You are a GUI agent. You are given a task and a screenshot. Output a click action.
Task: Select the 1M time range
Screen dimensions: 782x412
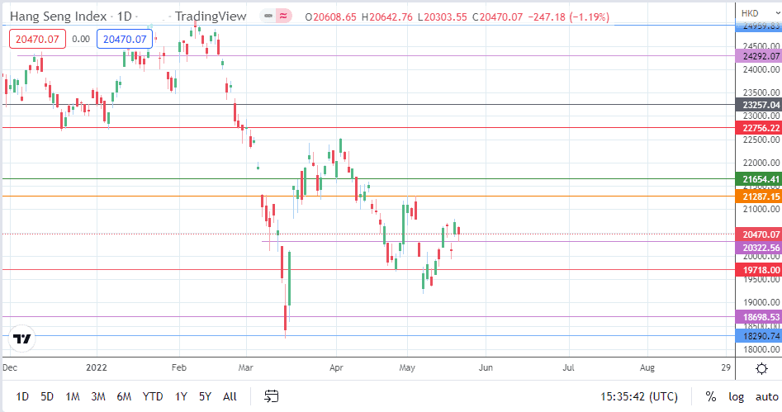pyautogui.click(x=73, y=396)
